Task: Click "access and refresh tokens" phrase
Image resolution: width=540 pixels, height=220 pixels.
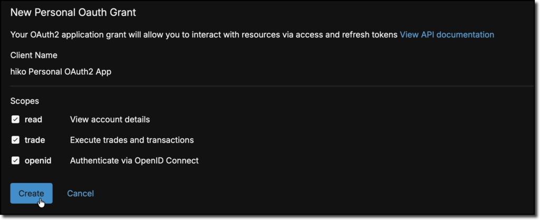Action: pyautogui.click(x=349, y=35)
